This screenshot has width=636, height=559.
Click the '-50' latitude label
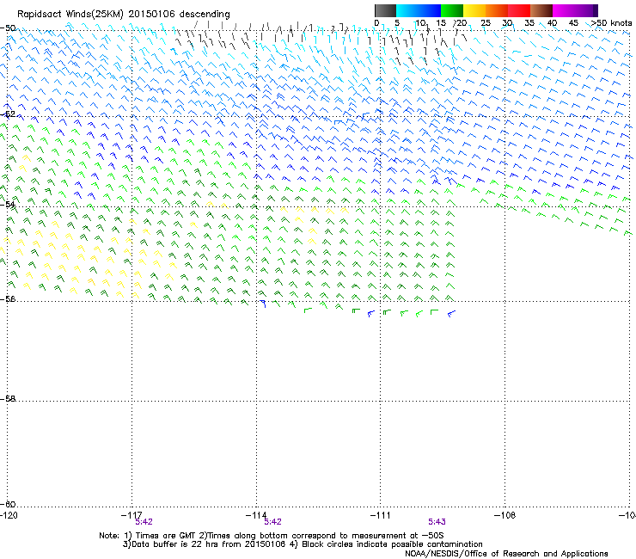(x=8, y=28)
